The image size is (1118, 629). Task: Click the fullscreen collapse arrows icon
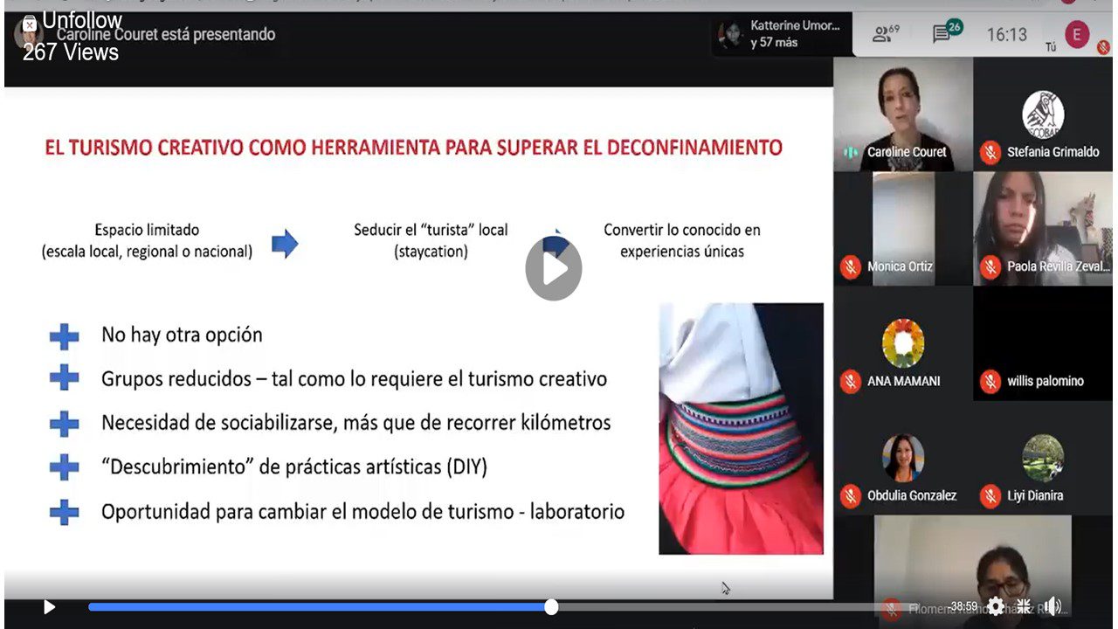point(1024,606)
